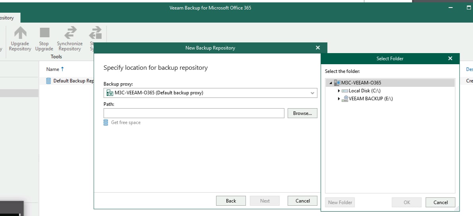Click the Get free space database icon

[106, 122]
